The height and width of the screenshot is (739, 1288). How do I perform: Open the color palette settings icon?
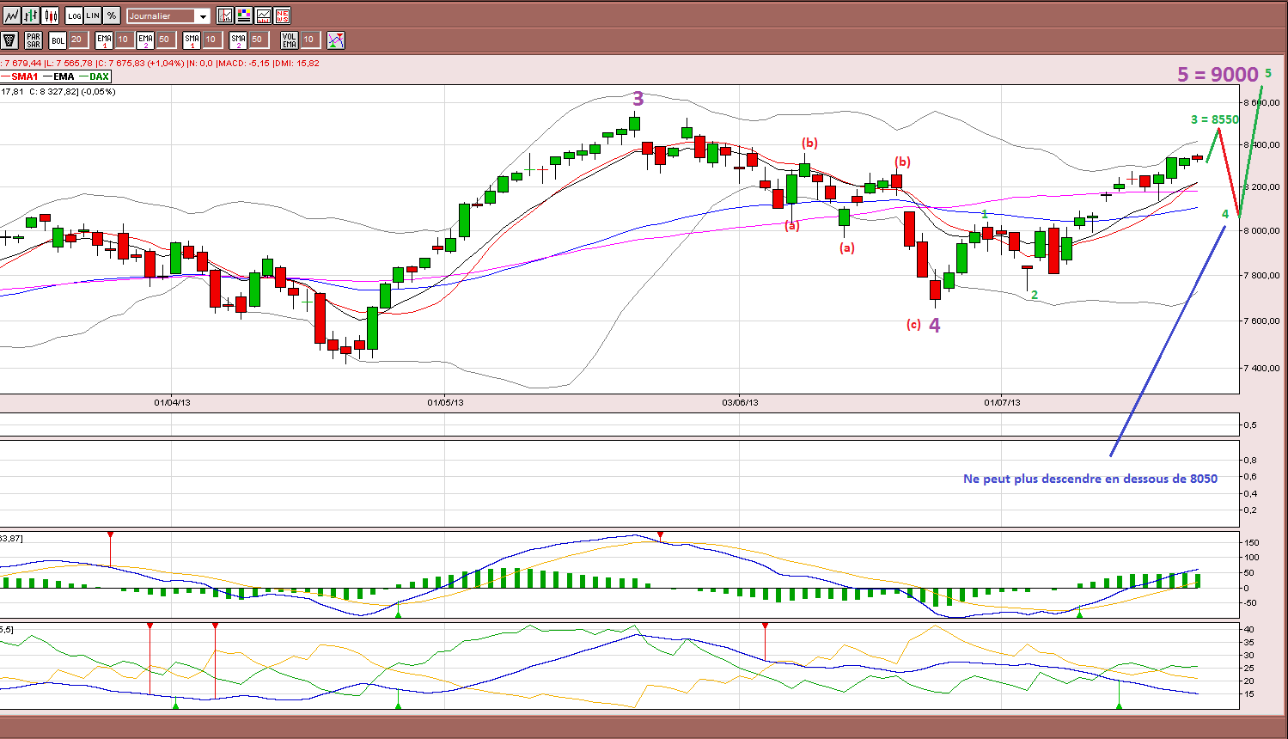(x=244, y=15)
